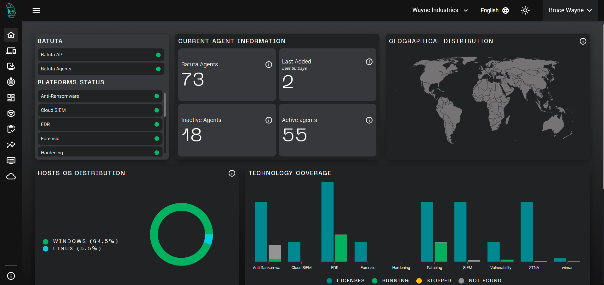Image resolution: width=604 pixels, height=285 pixels.
Task: Expand the Bruce Wayne user menu
Action: [570, 10]
